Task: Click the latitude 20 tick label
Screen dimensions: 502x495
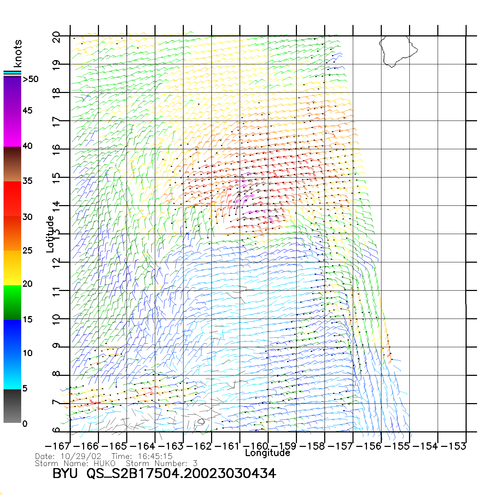Action: (x=56, y=37)
